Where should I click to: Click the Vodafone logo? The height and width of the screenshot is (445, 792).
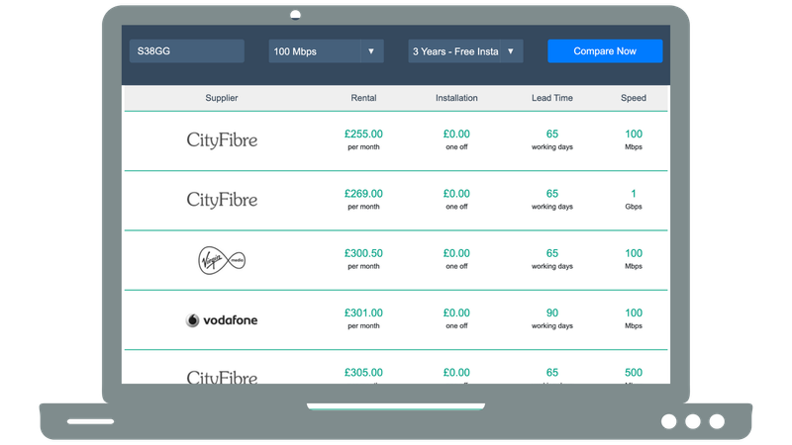tap(222, 320)
